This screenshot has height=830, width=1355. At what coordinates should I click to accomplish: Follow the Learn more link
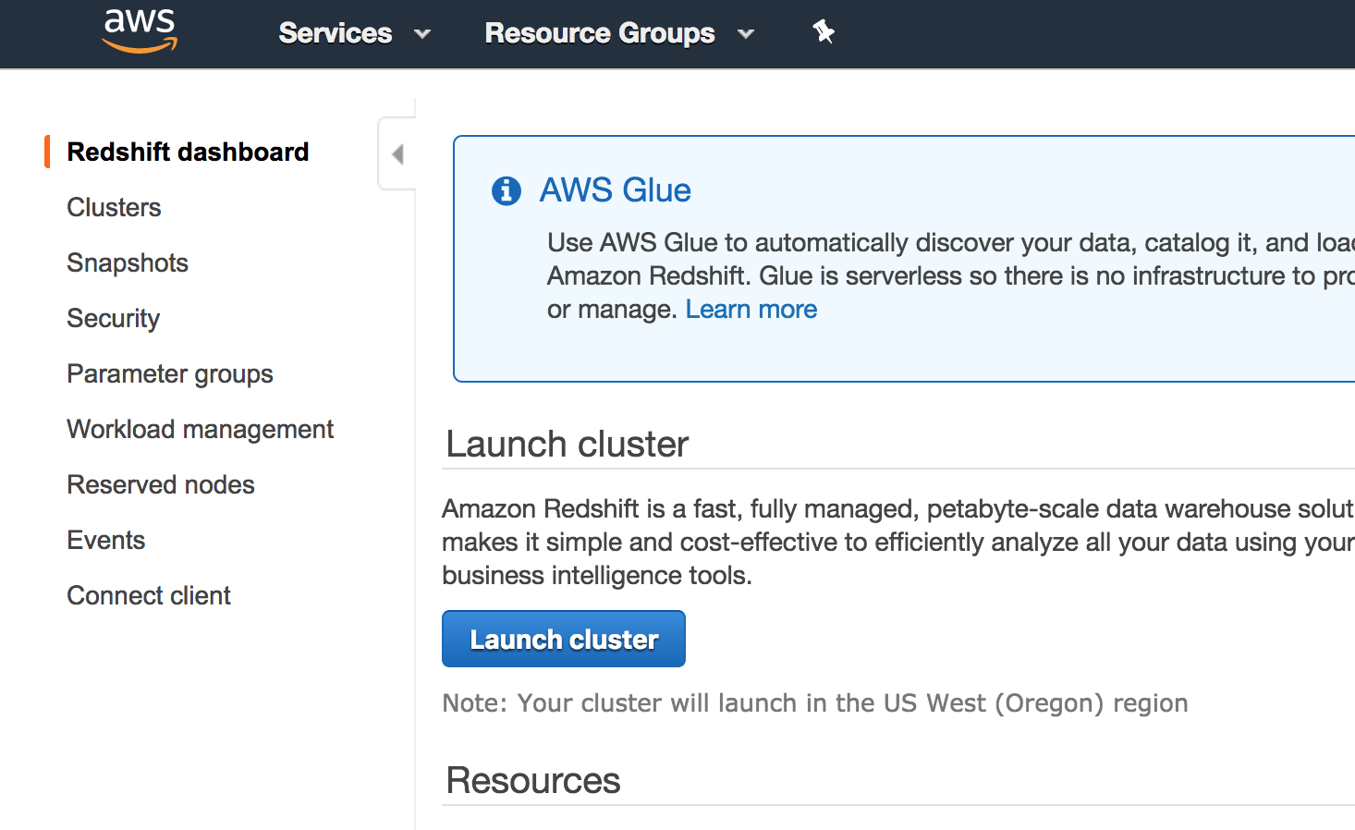click(x=751, y=309)
